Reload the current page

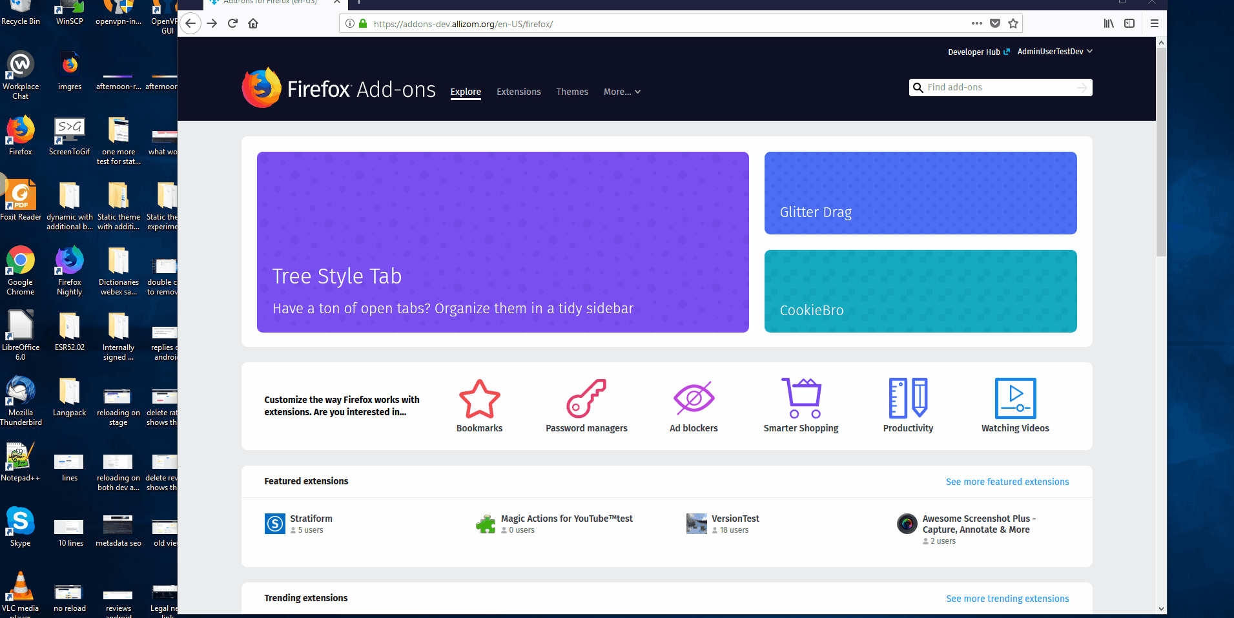coord(233,23)
